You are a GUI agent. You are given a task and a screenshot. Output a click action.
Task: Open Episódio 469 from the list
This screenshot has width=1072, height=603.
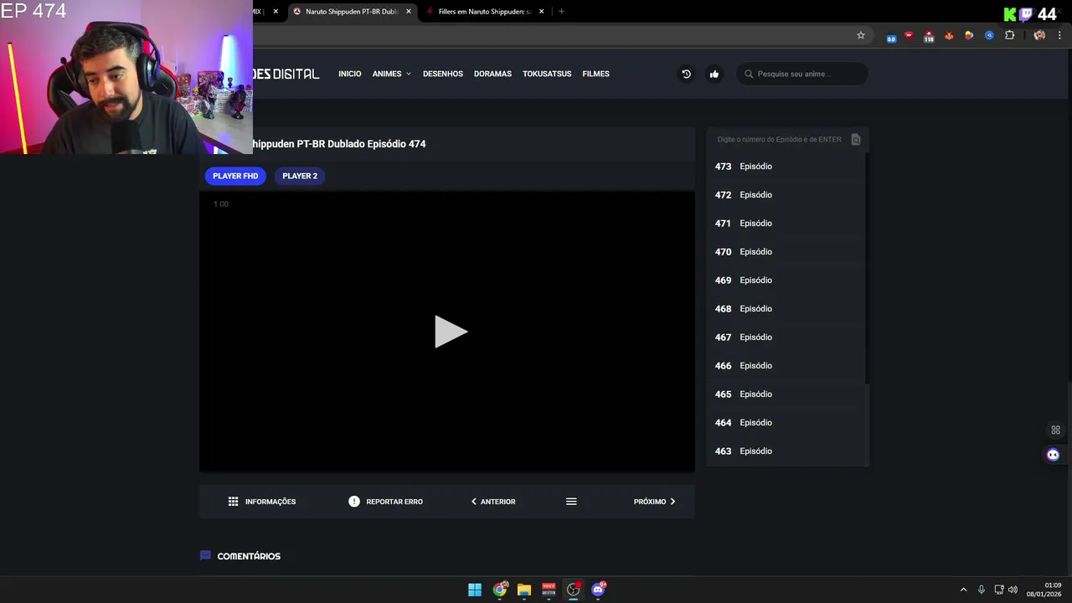tap(786, 281)
